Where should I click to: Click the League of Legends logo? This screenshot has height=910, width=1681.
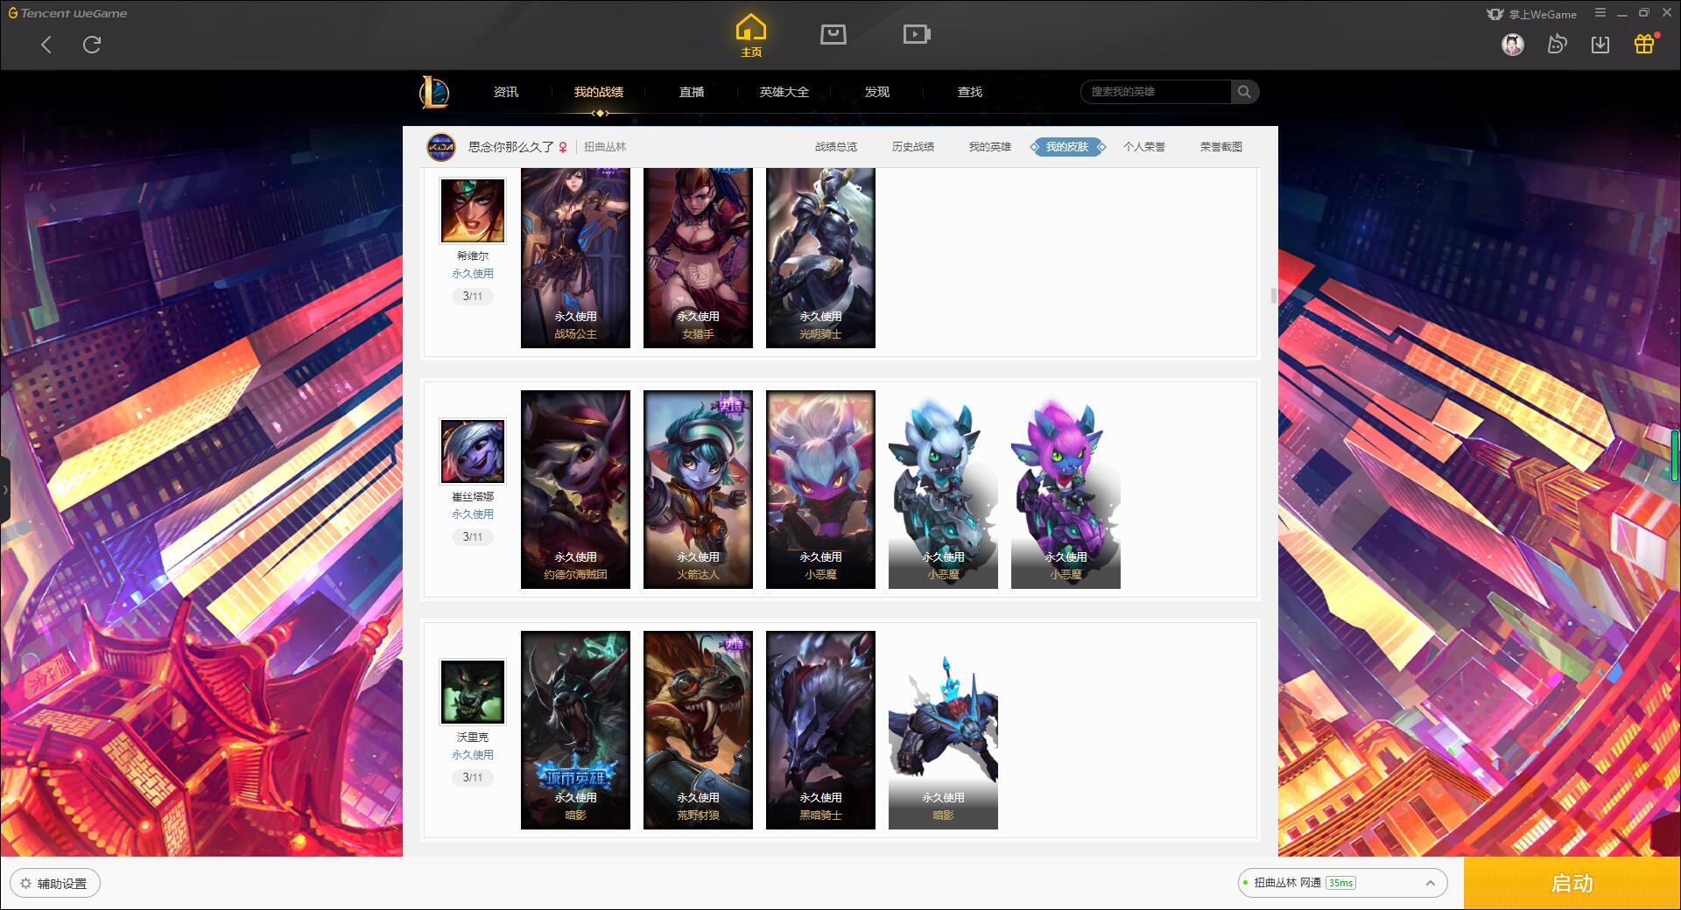tap(434, 92)
